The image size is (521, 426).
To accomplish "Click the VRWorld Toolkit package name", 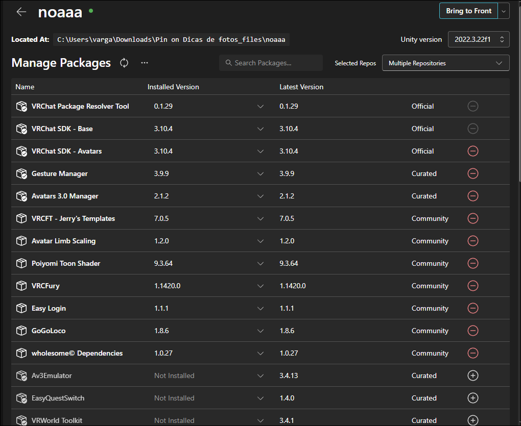I will 57,420.
